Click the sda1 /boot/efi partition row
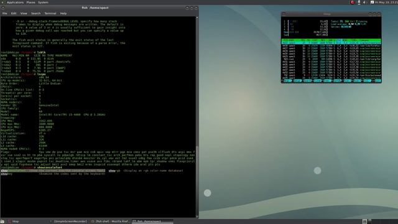The image size is (398, 224). 36,62
